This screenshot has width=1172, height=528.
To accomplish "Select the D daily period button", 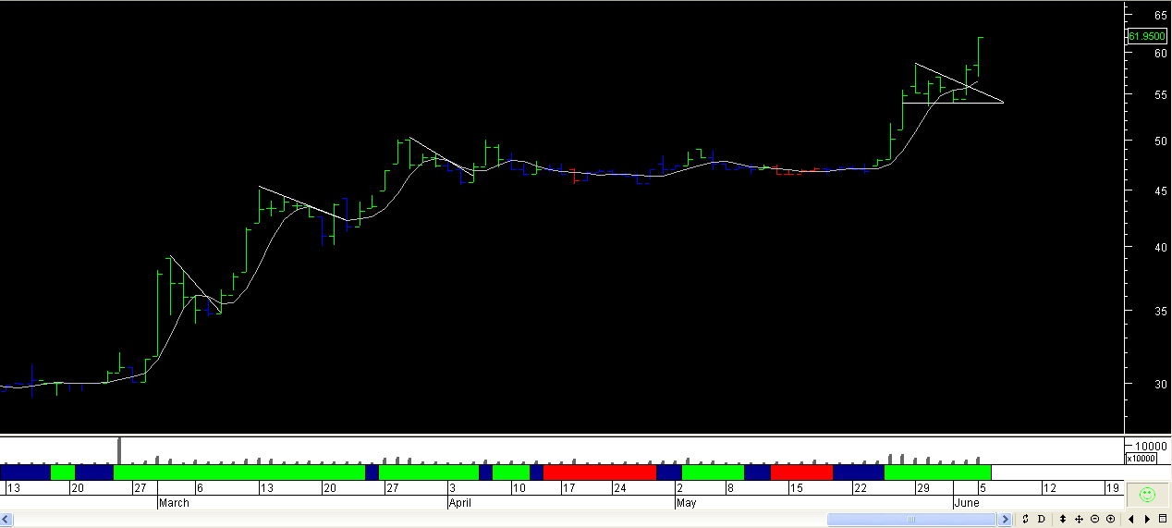I will 1042,519.
